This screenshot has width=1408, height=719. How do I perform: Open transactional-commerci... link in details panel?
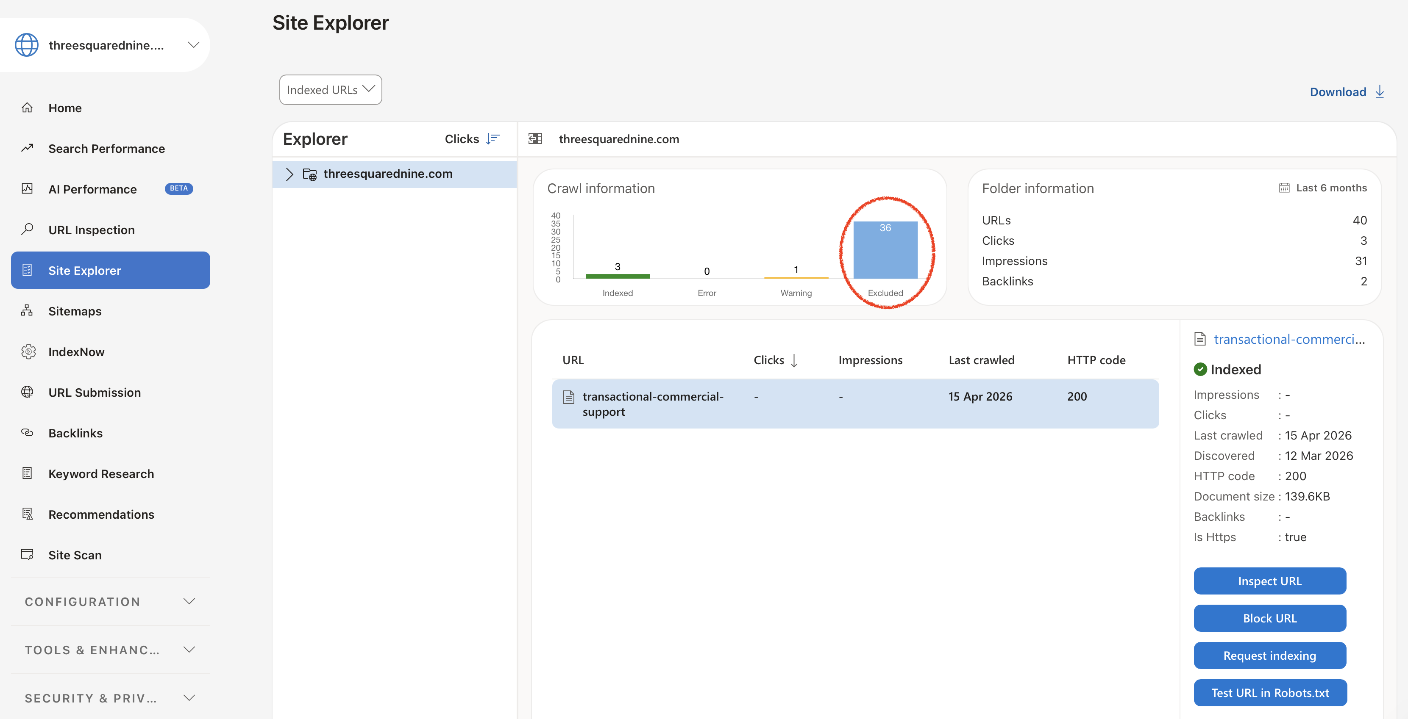1289,340
